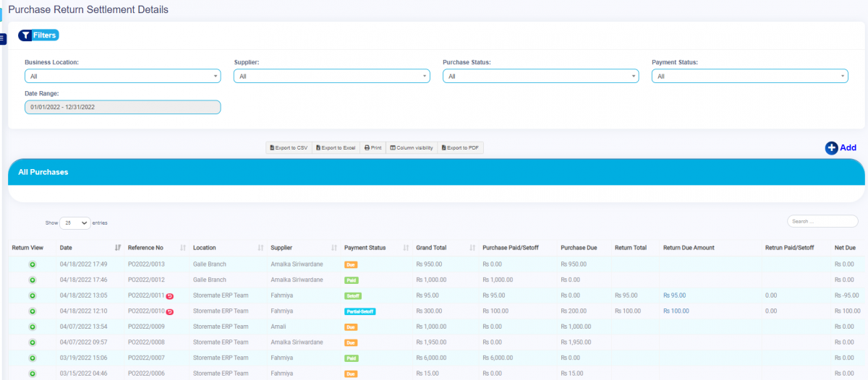Click the table Search field
Screen dimensions: 868x380
point(822,221)
